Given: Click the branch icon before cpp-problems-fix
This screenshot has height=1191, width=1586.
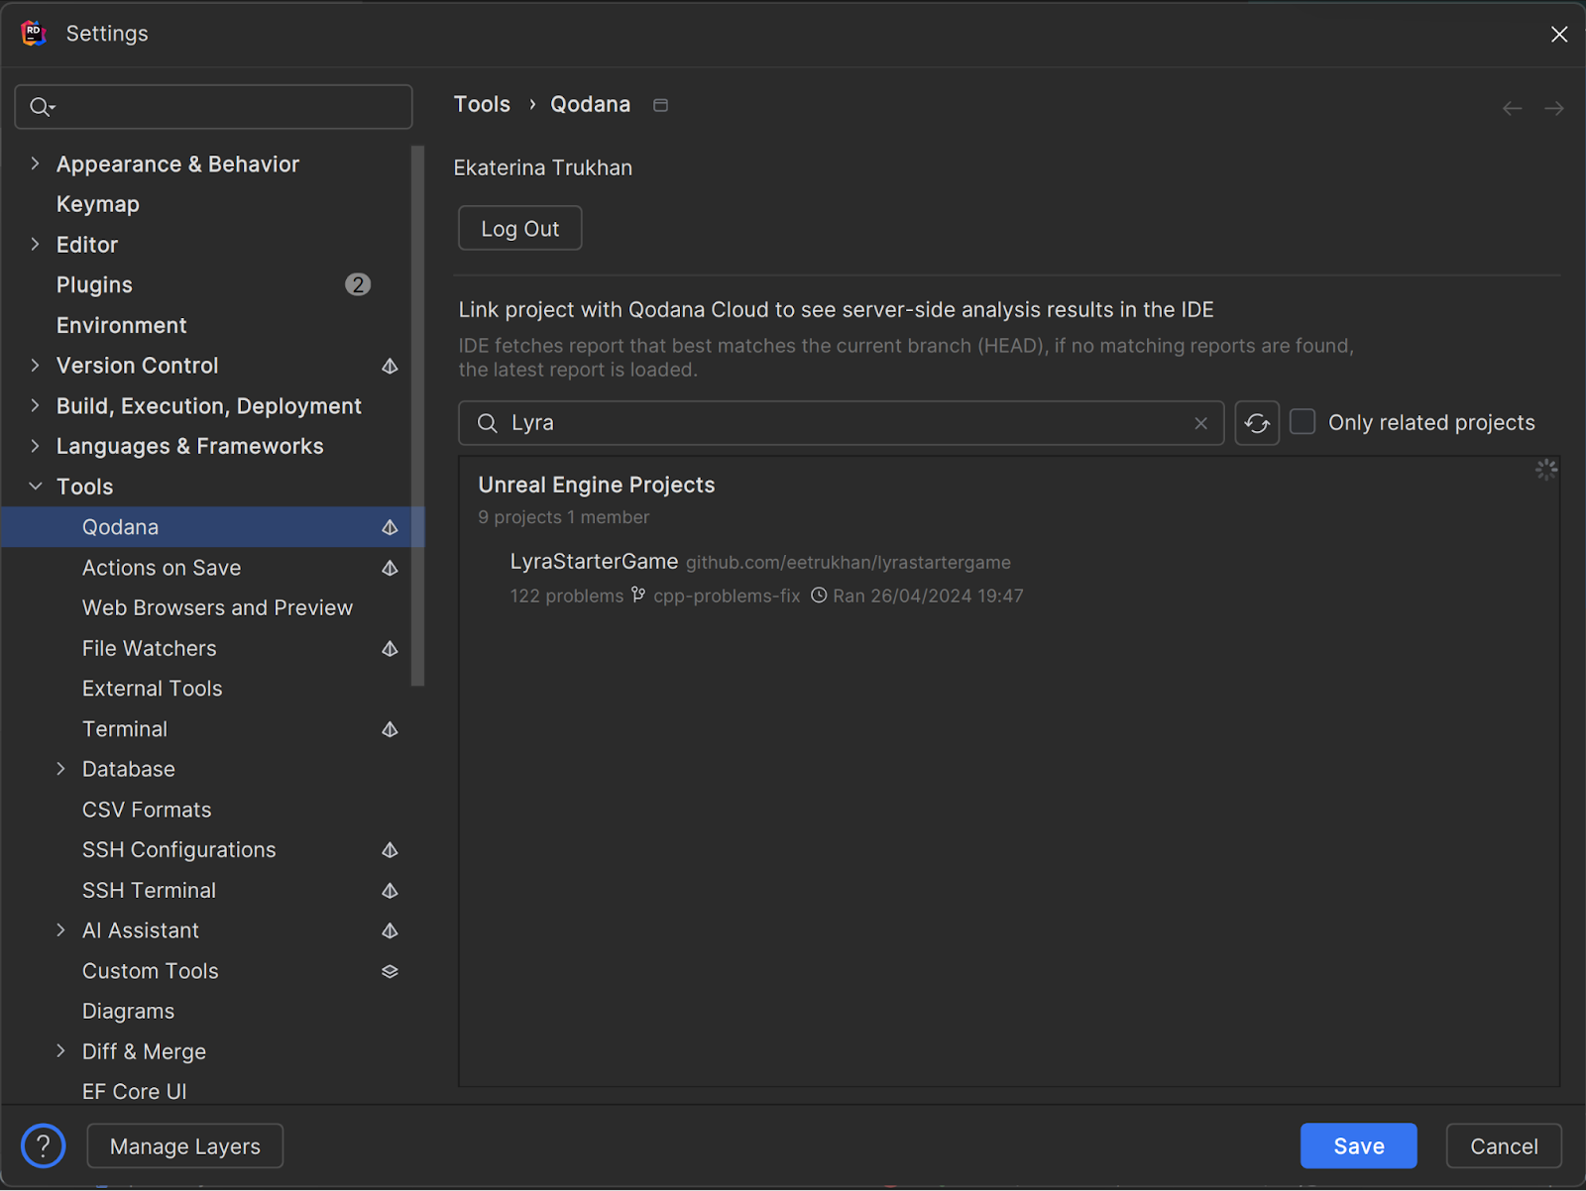Looking at the screenshot, I should pos(638,595).
